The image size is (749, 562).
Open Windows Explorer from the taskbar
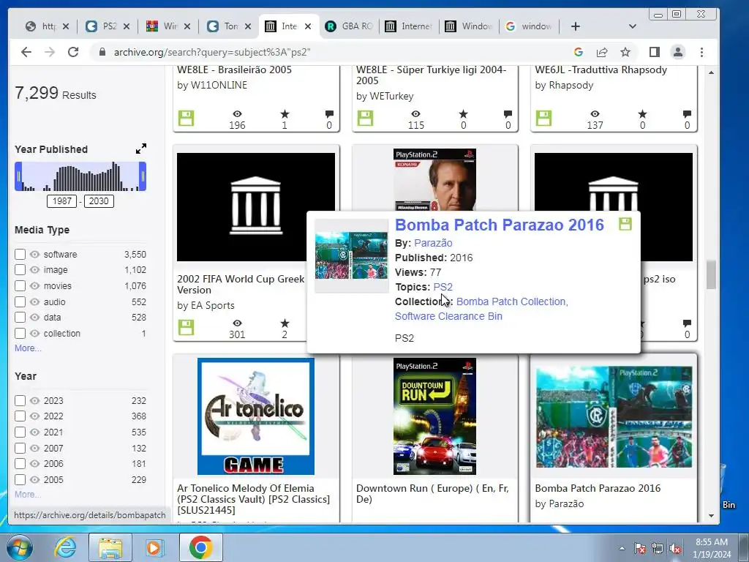click(110, 547)
